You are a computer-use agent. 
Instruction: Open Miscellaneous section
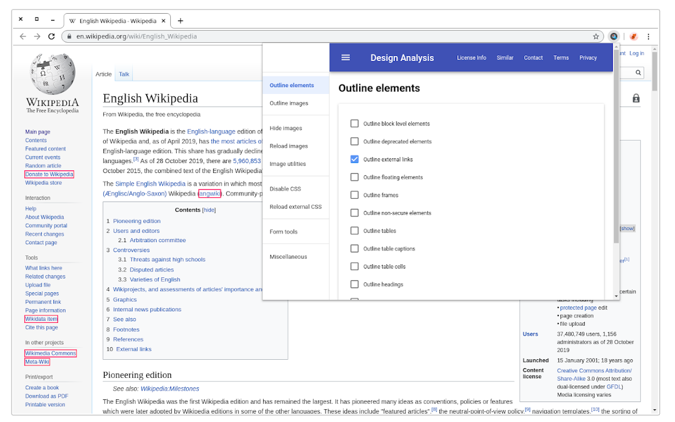[296, 257]
